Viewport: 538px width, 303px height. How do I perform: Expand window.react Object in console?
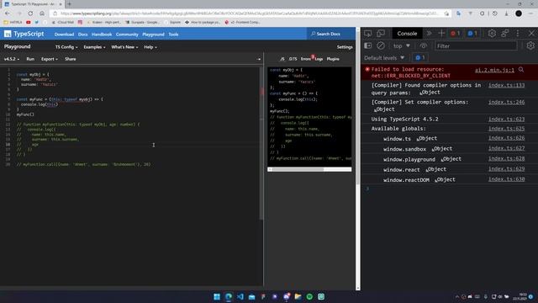pos(435,169)
